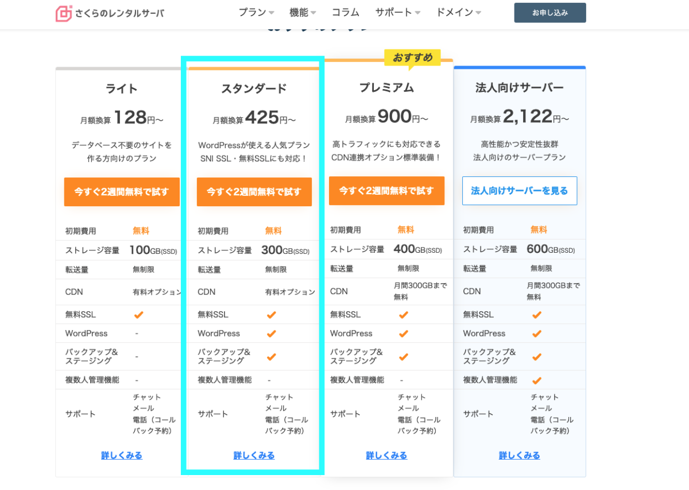Click the おすすめ badge on プレミアム

[412, 58]
